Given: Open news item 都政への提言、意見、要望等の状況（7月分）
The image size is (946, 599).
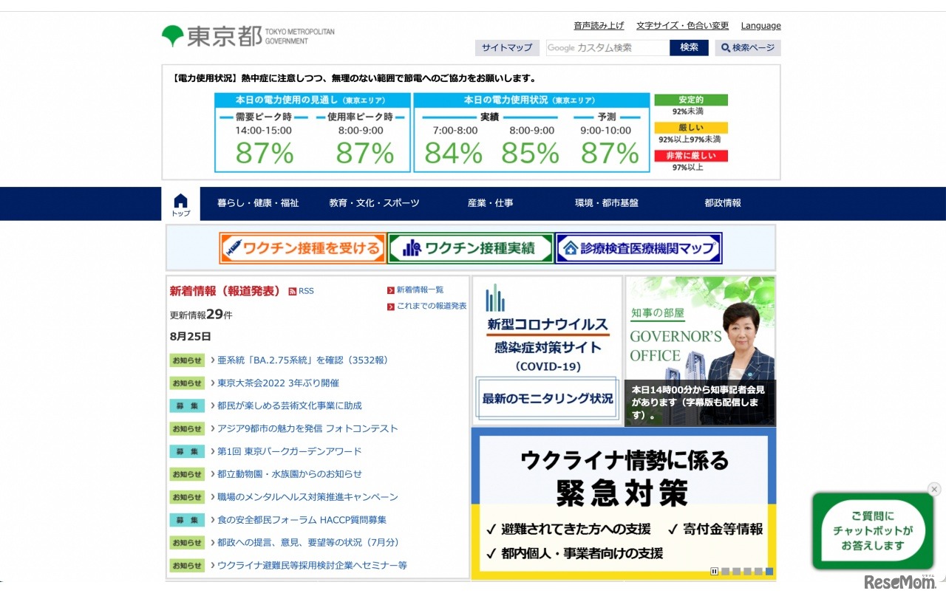Looking at the screenshot, I should pyautogui.click(x=308, y=543).
